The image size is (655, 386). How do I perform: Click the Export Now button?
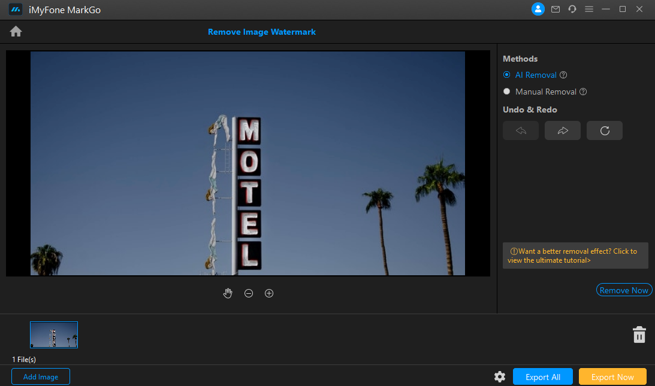coord(612,376)
